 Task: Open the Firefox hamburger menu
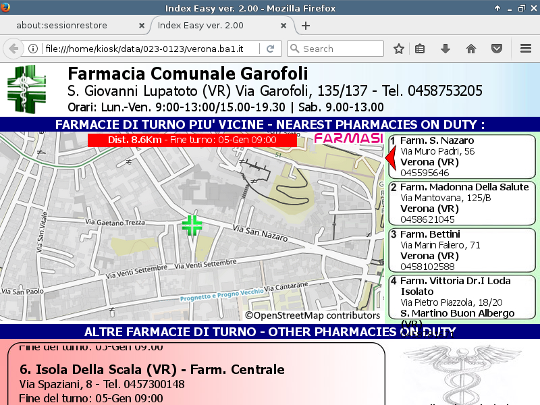(526, 49)
